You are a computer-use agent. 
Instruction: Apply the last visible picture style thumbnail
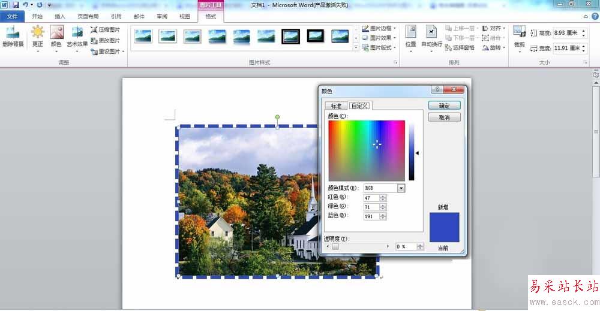coord(340,37)
